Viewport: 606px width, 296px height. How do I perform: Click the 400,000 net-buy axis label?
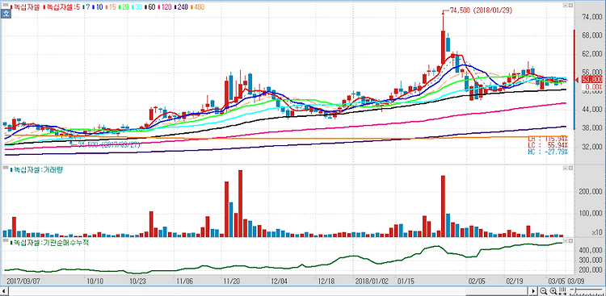tap(591, 250)
